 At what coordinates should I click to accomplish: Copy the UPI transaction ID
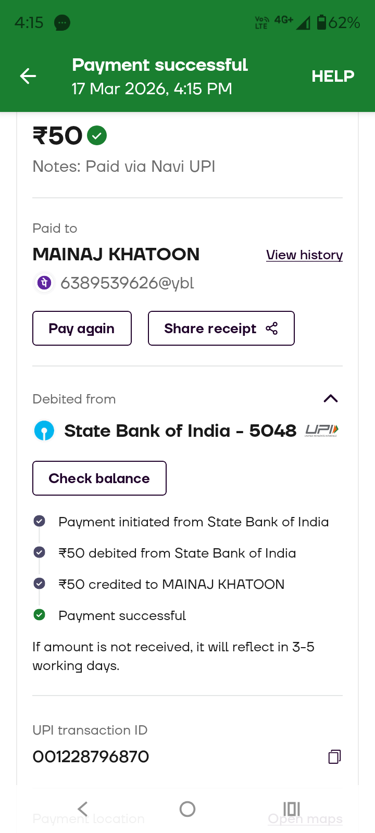334,756
